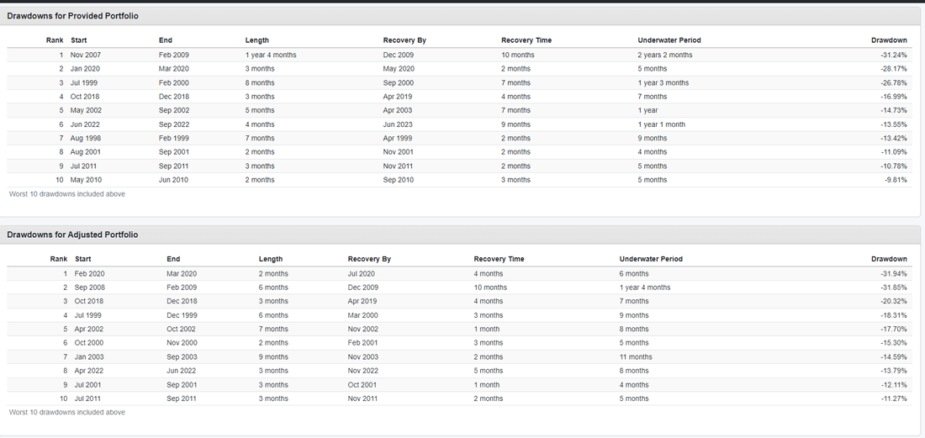The image size is (925, 438).
Task: Click 'Worst 10 drawdowns included above' under Provided Portfolio table
Action: pos(67,193)
